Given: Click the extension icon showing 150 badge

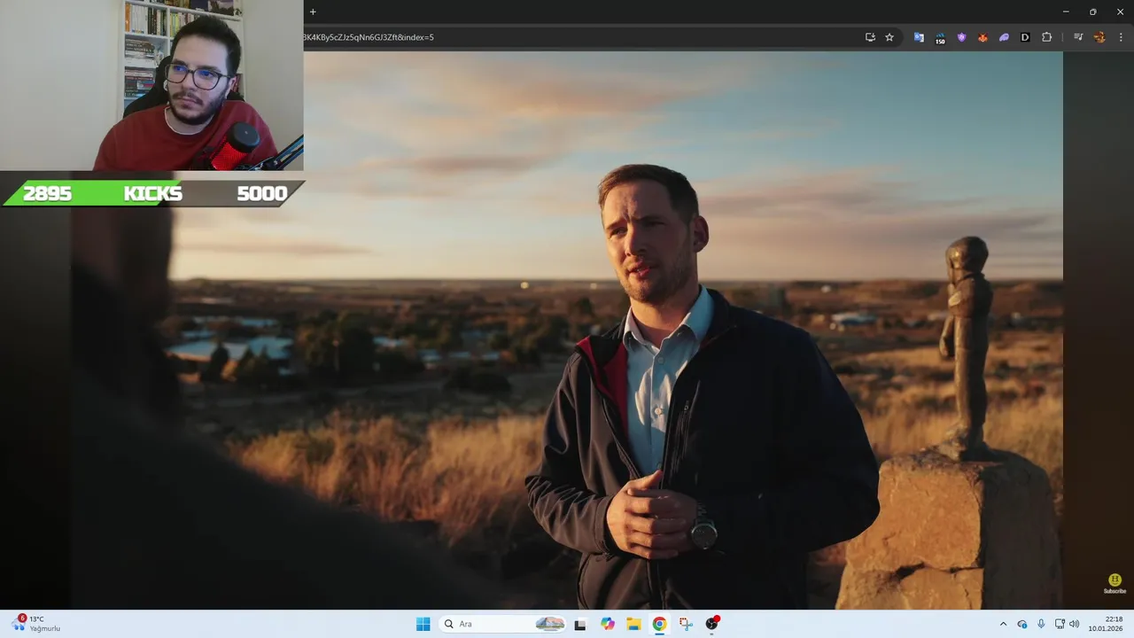Looking at the screenshot, I should pos(940,38).
